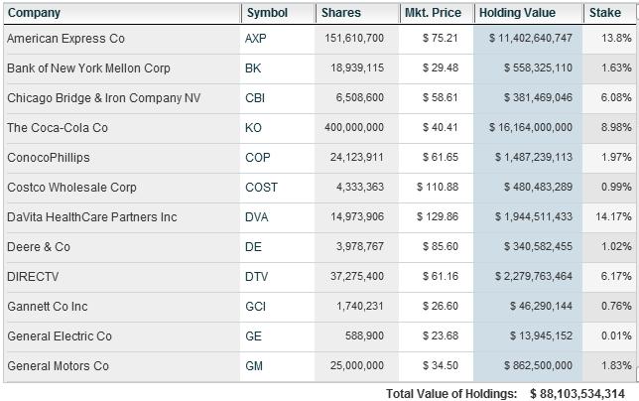Image resolution: width=639 pixels, height=401 pixels.
Task: Select the Deere & Co company cell
Action: pos(39,247)
